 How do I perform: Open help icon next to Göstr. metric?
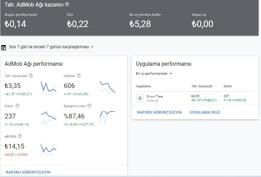(17, 106)
